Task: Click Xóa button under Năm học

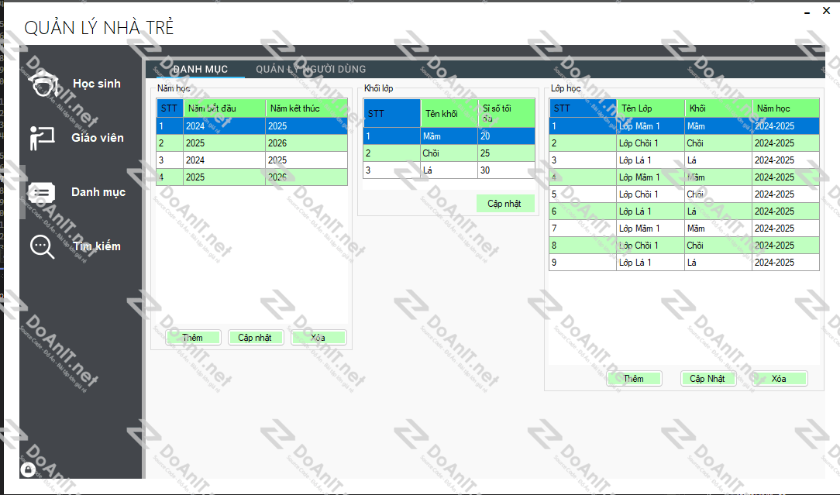Action: coord(318,338)
